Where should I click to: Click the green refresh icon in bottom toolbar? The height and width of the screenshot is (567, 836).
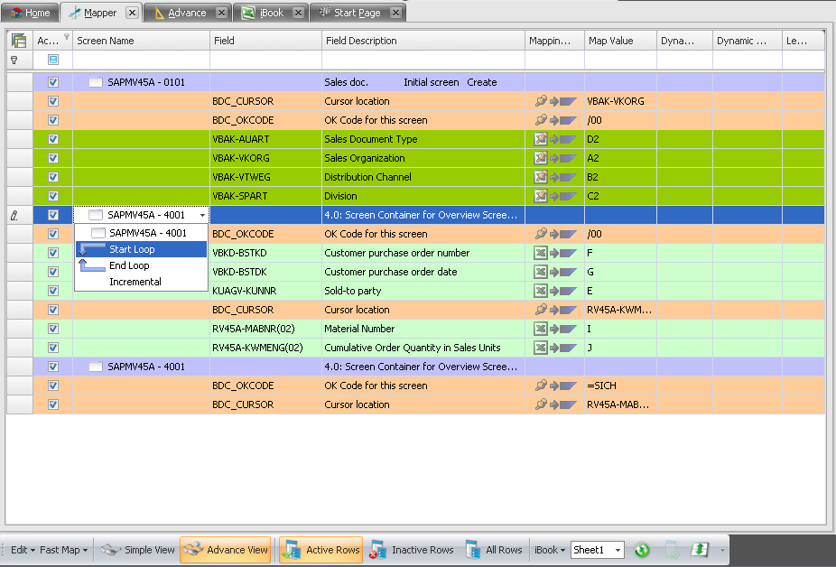642,550
